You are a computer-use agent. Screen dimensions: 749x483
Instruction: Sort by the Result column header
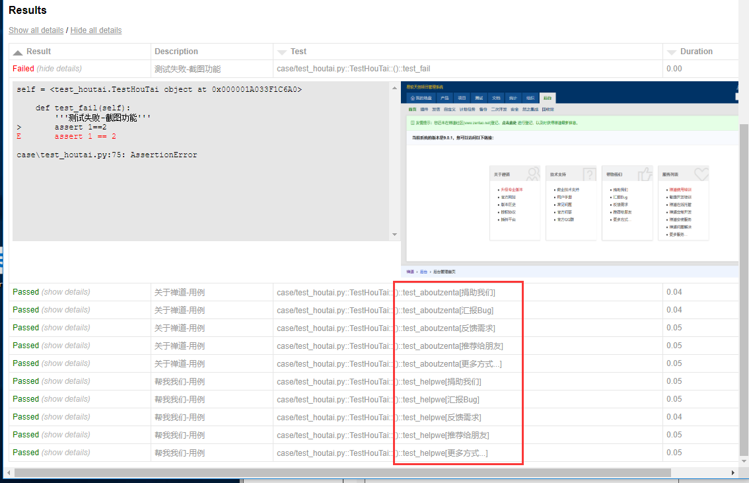coord(39,52)
